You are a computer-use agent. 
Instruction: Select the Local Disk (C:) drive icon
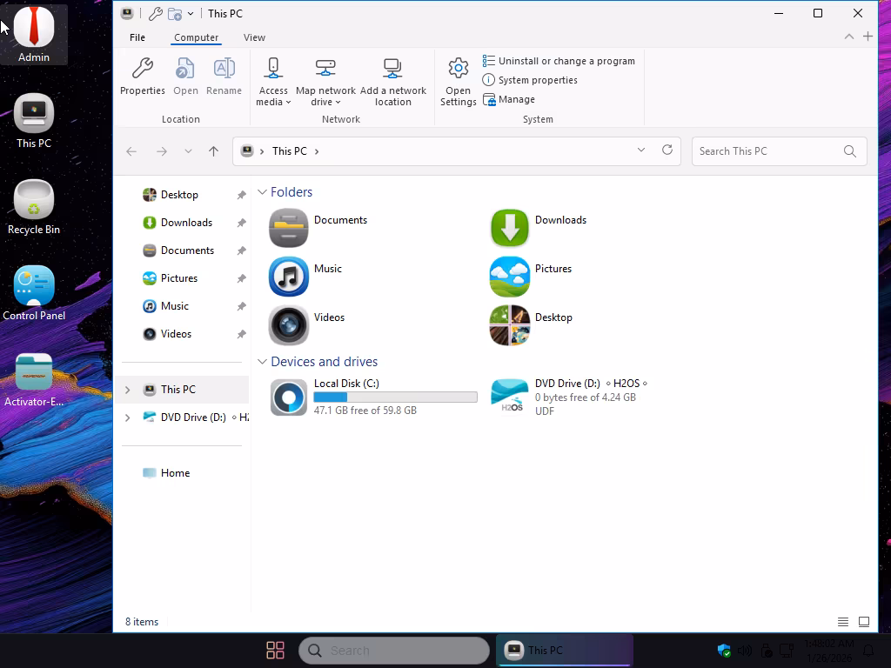[288, 397]
